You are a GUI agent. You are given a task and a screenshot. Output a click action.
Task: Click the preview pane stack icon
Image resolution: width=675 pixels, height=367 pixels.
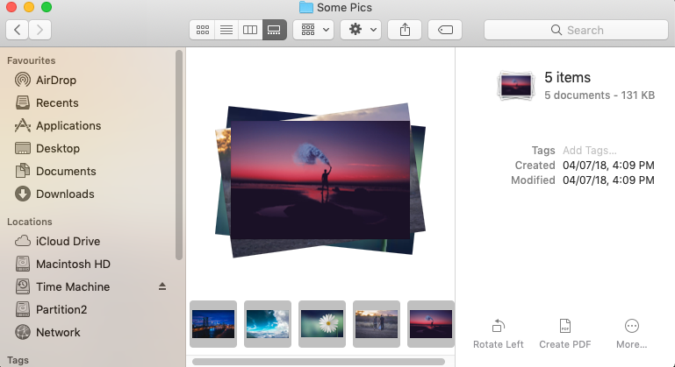click(x=516, y=85)
